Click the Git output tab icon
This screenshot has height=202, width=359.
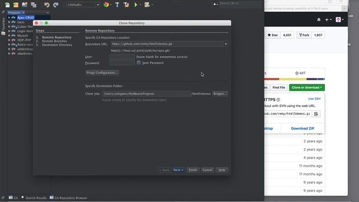click(x=11, y=198)
